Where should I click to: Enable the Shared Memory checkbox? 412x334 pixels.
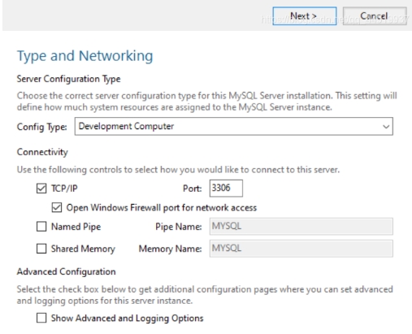point(41,249)
